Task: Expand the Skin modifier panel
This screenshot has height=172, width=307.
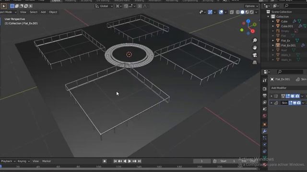Action: pyautogui.click(x=272, y=103)
